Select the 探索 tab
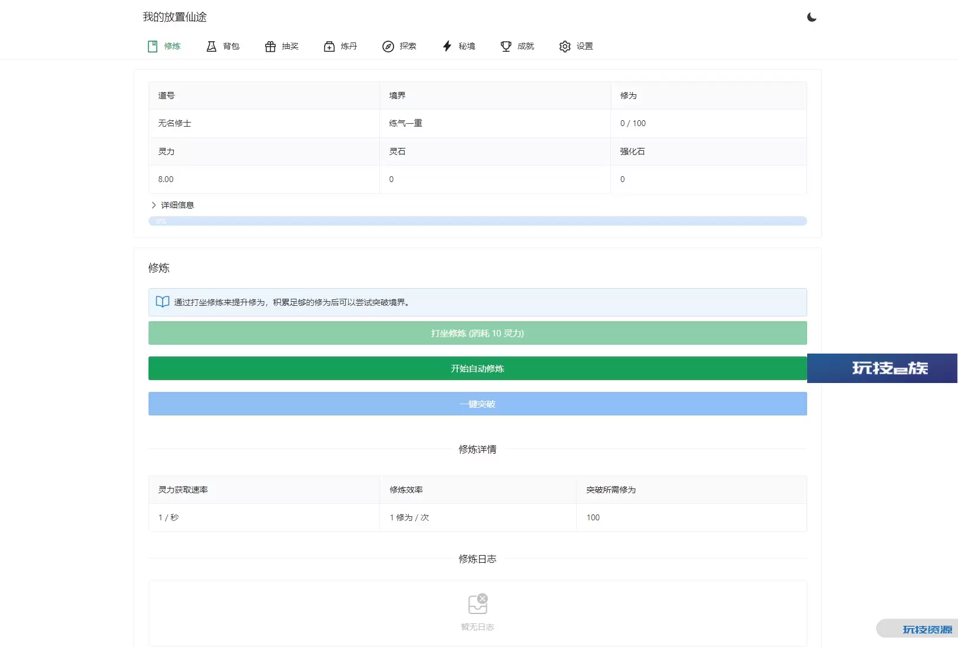This screenshot has height=647, width=958. [x=399, y=46]
